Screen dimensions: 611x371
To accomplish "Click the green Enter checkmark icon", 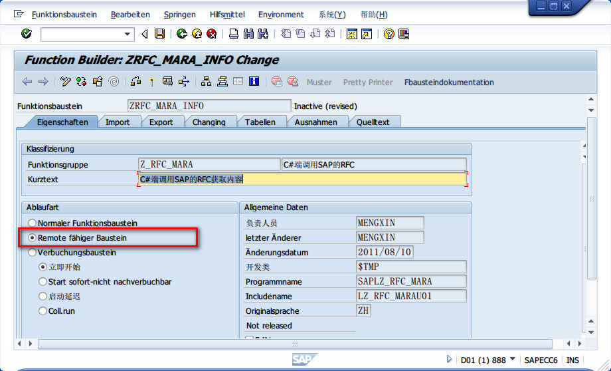I will 27,34.
